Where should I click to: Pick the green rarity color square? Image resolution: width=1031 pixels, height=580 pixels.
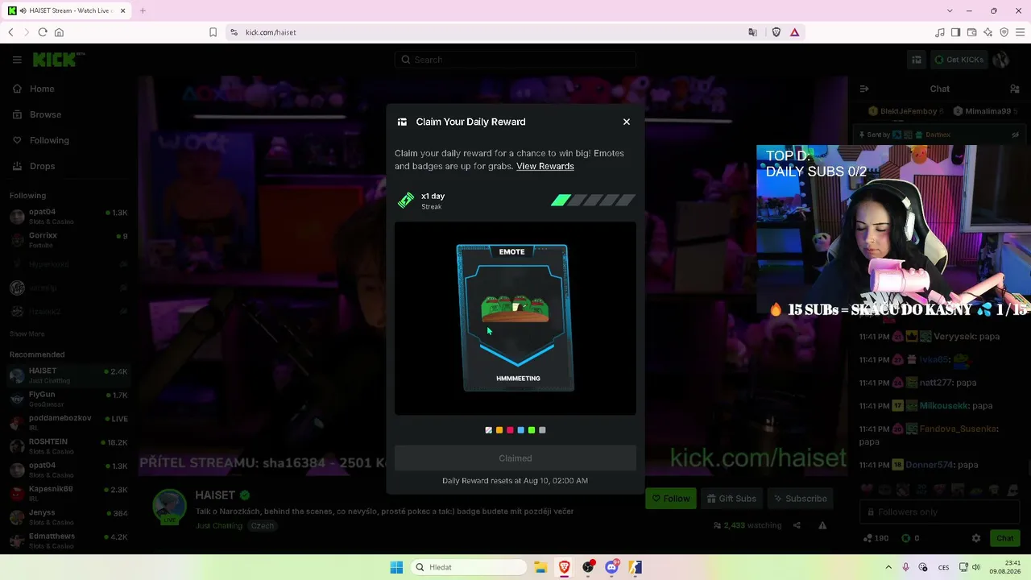532,430
